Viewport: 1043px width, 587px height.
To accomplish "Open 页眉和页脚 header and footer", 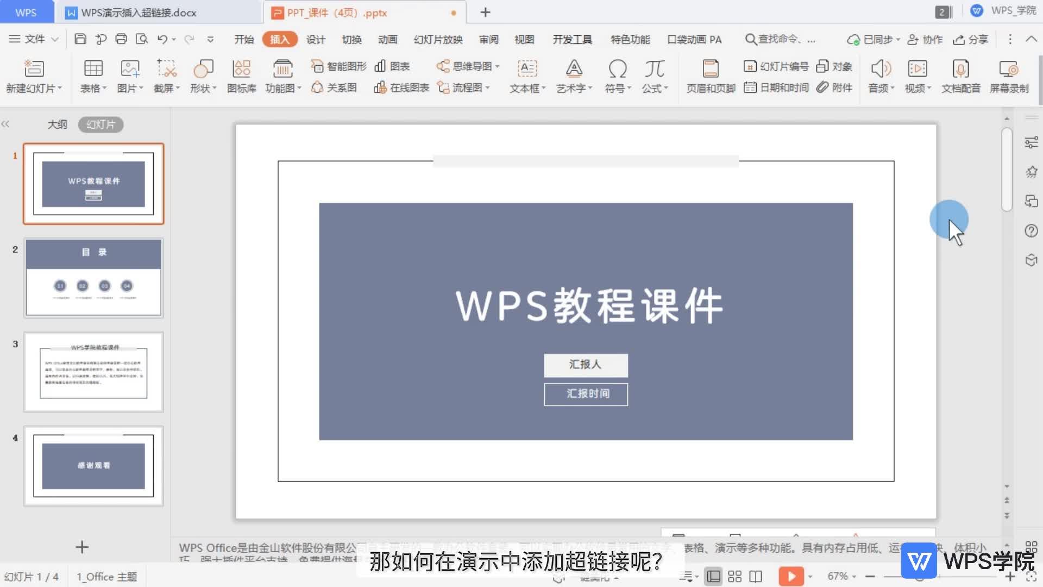I will 711,76.
